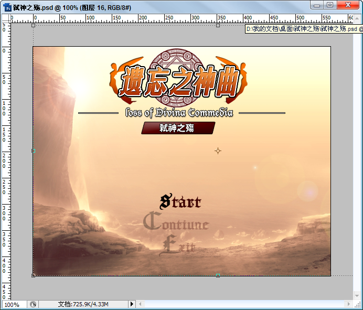Click the top-middle transform handle
Viewport: 363px width, 310px height.
click(218, 26)
